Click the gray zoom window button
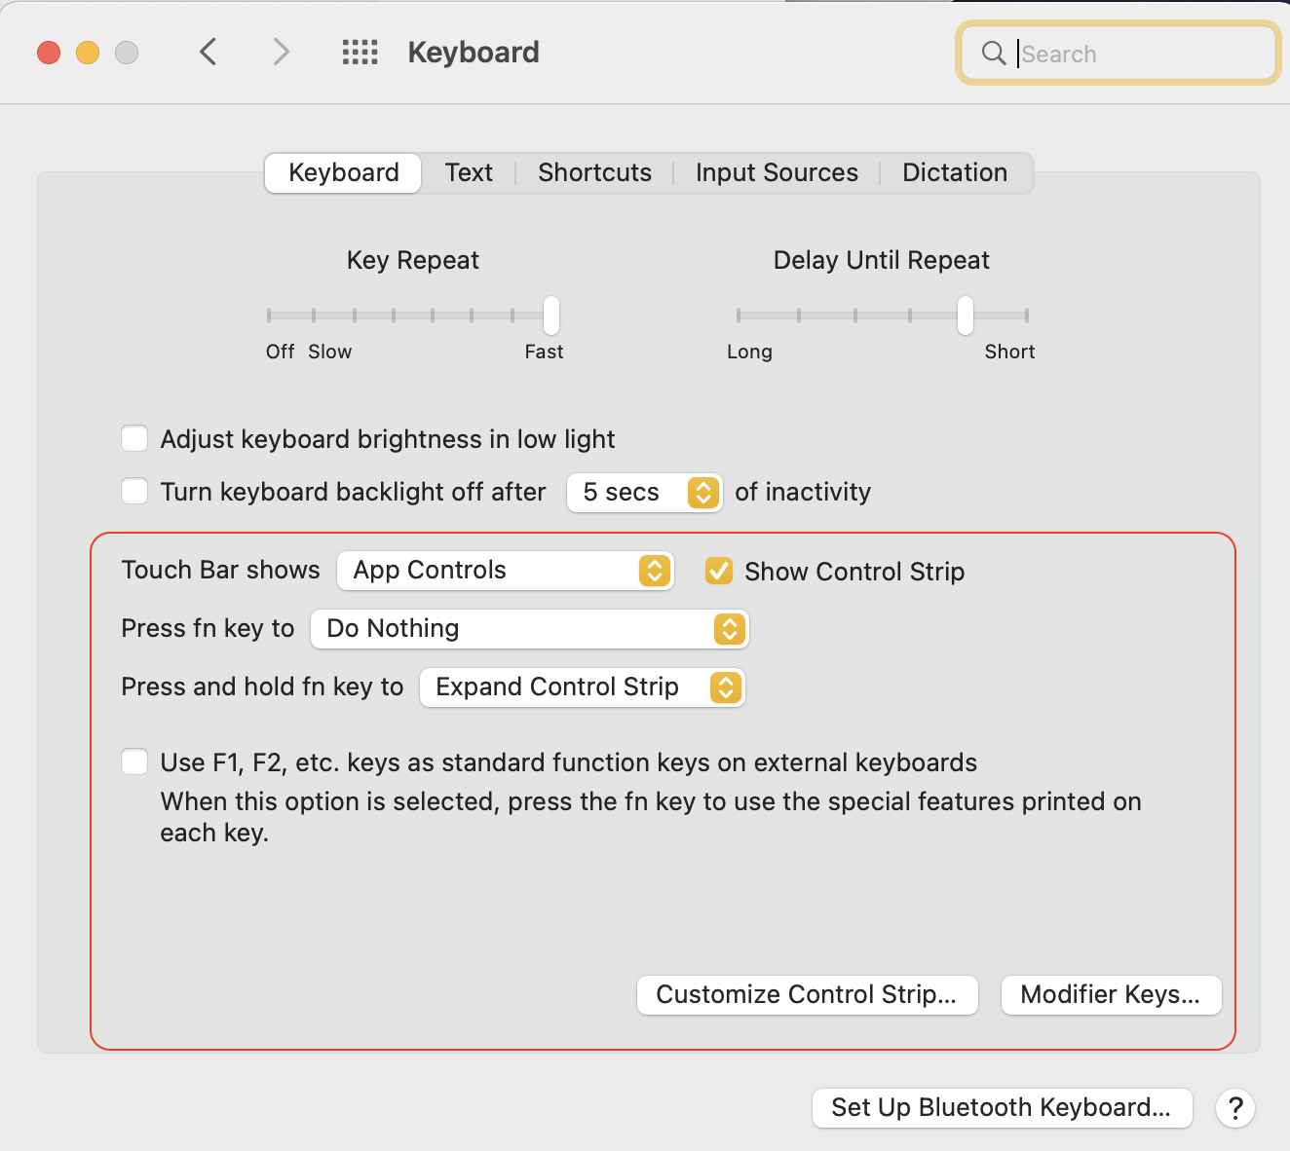1290x1151 pixels. [127, 53]
